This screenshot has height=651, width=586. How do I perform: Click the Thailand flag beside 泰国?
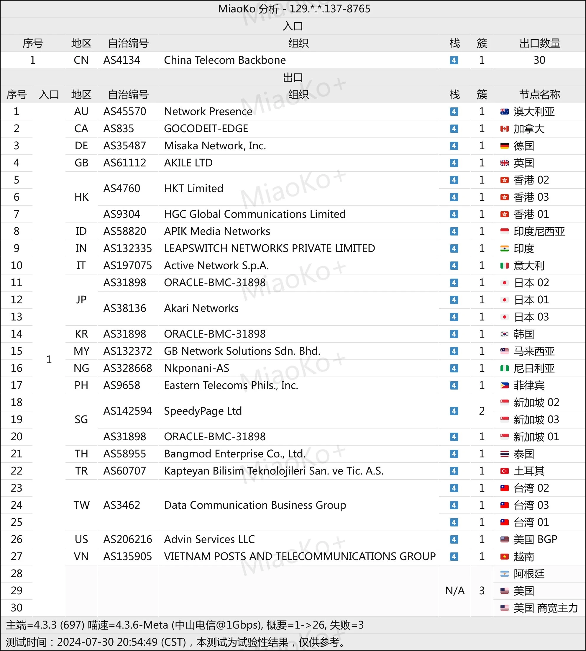pyautogui.click(x=505, y=454)
